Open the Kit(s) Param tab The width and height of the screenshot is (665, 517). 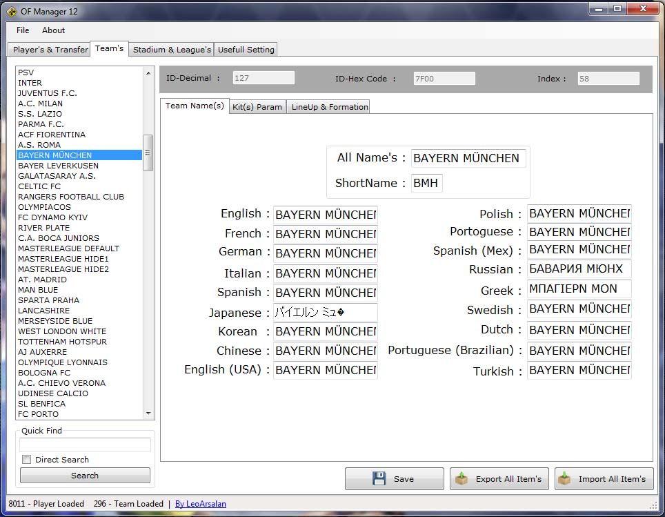257,107
